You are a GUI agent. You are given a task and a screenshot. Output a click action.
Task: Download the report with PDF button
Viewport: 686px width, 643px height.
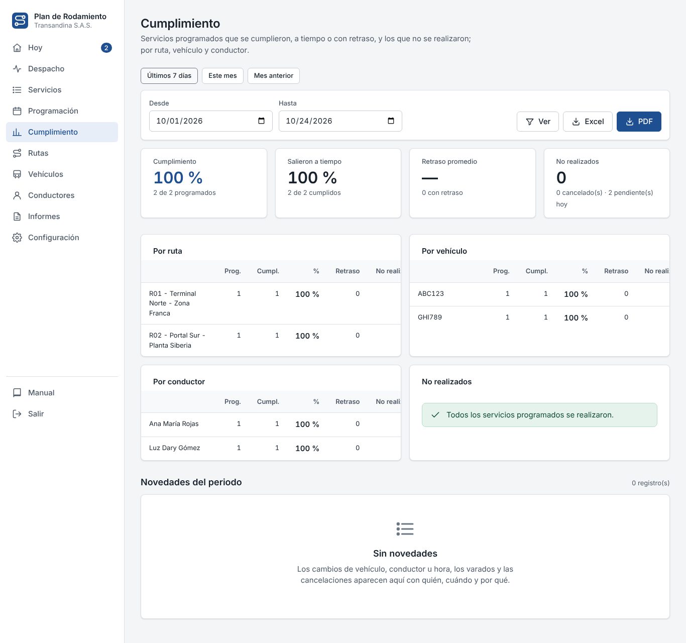click(639, 122)
